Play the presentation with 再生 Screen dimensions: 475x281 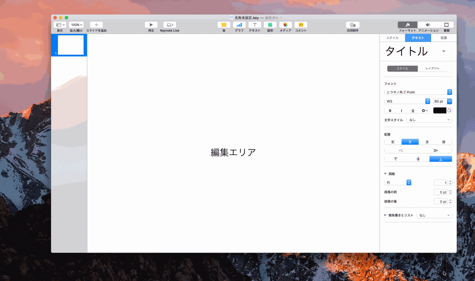[151, 25]
